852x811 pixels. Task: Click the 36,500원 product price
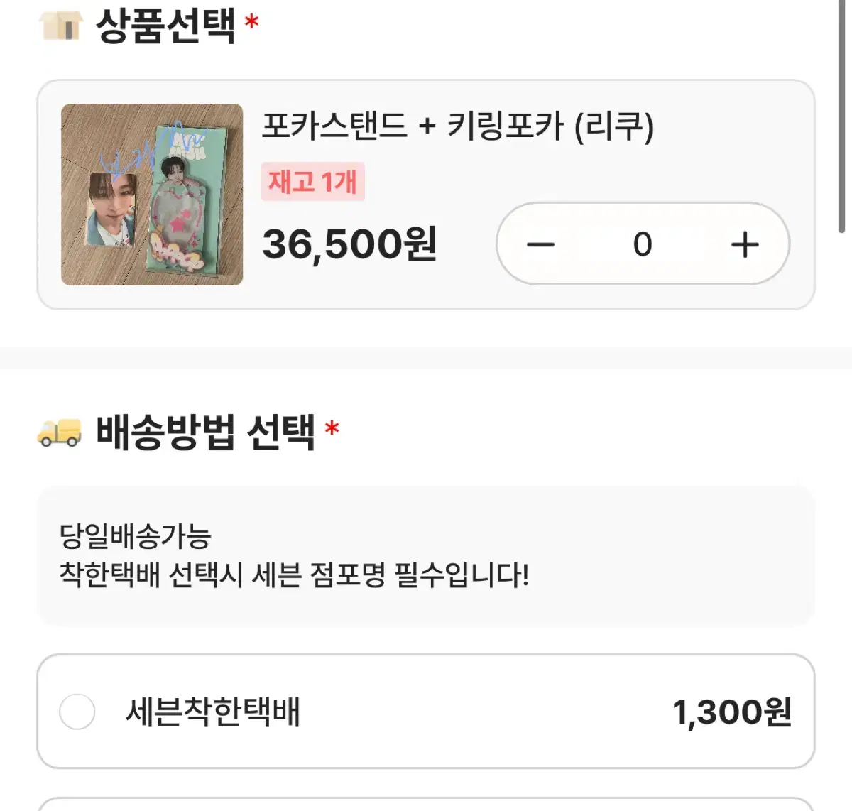pos(349,244)
